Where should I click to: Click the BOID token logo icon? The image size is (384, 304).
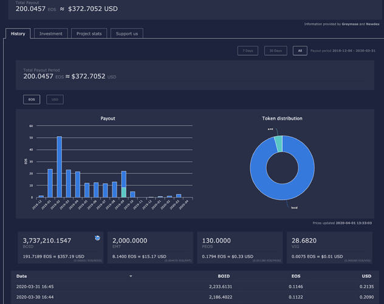point(97,238)
